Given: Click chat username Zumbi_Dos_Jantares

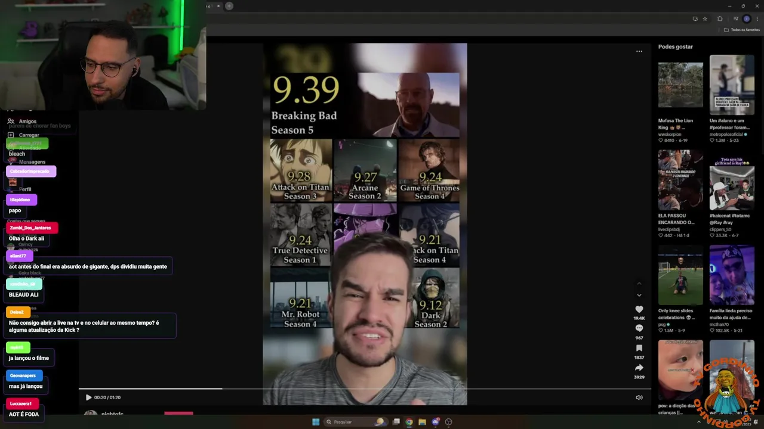Looking at the screenshot, I should 30,228.
